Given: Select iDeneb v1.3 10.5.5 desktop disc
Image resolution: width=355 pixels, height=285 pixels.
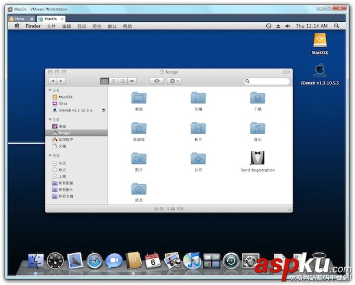Looking at the screenshot, I should point(319,70).
